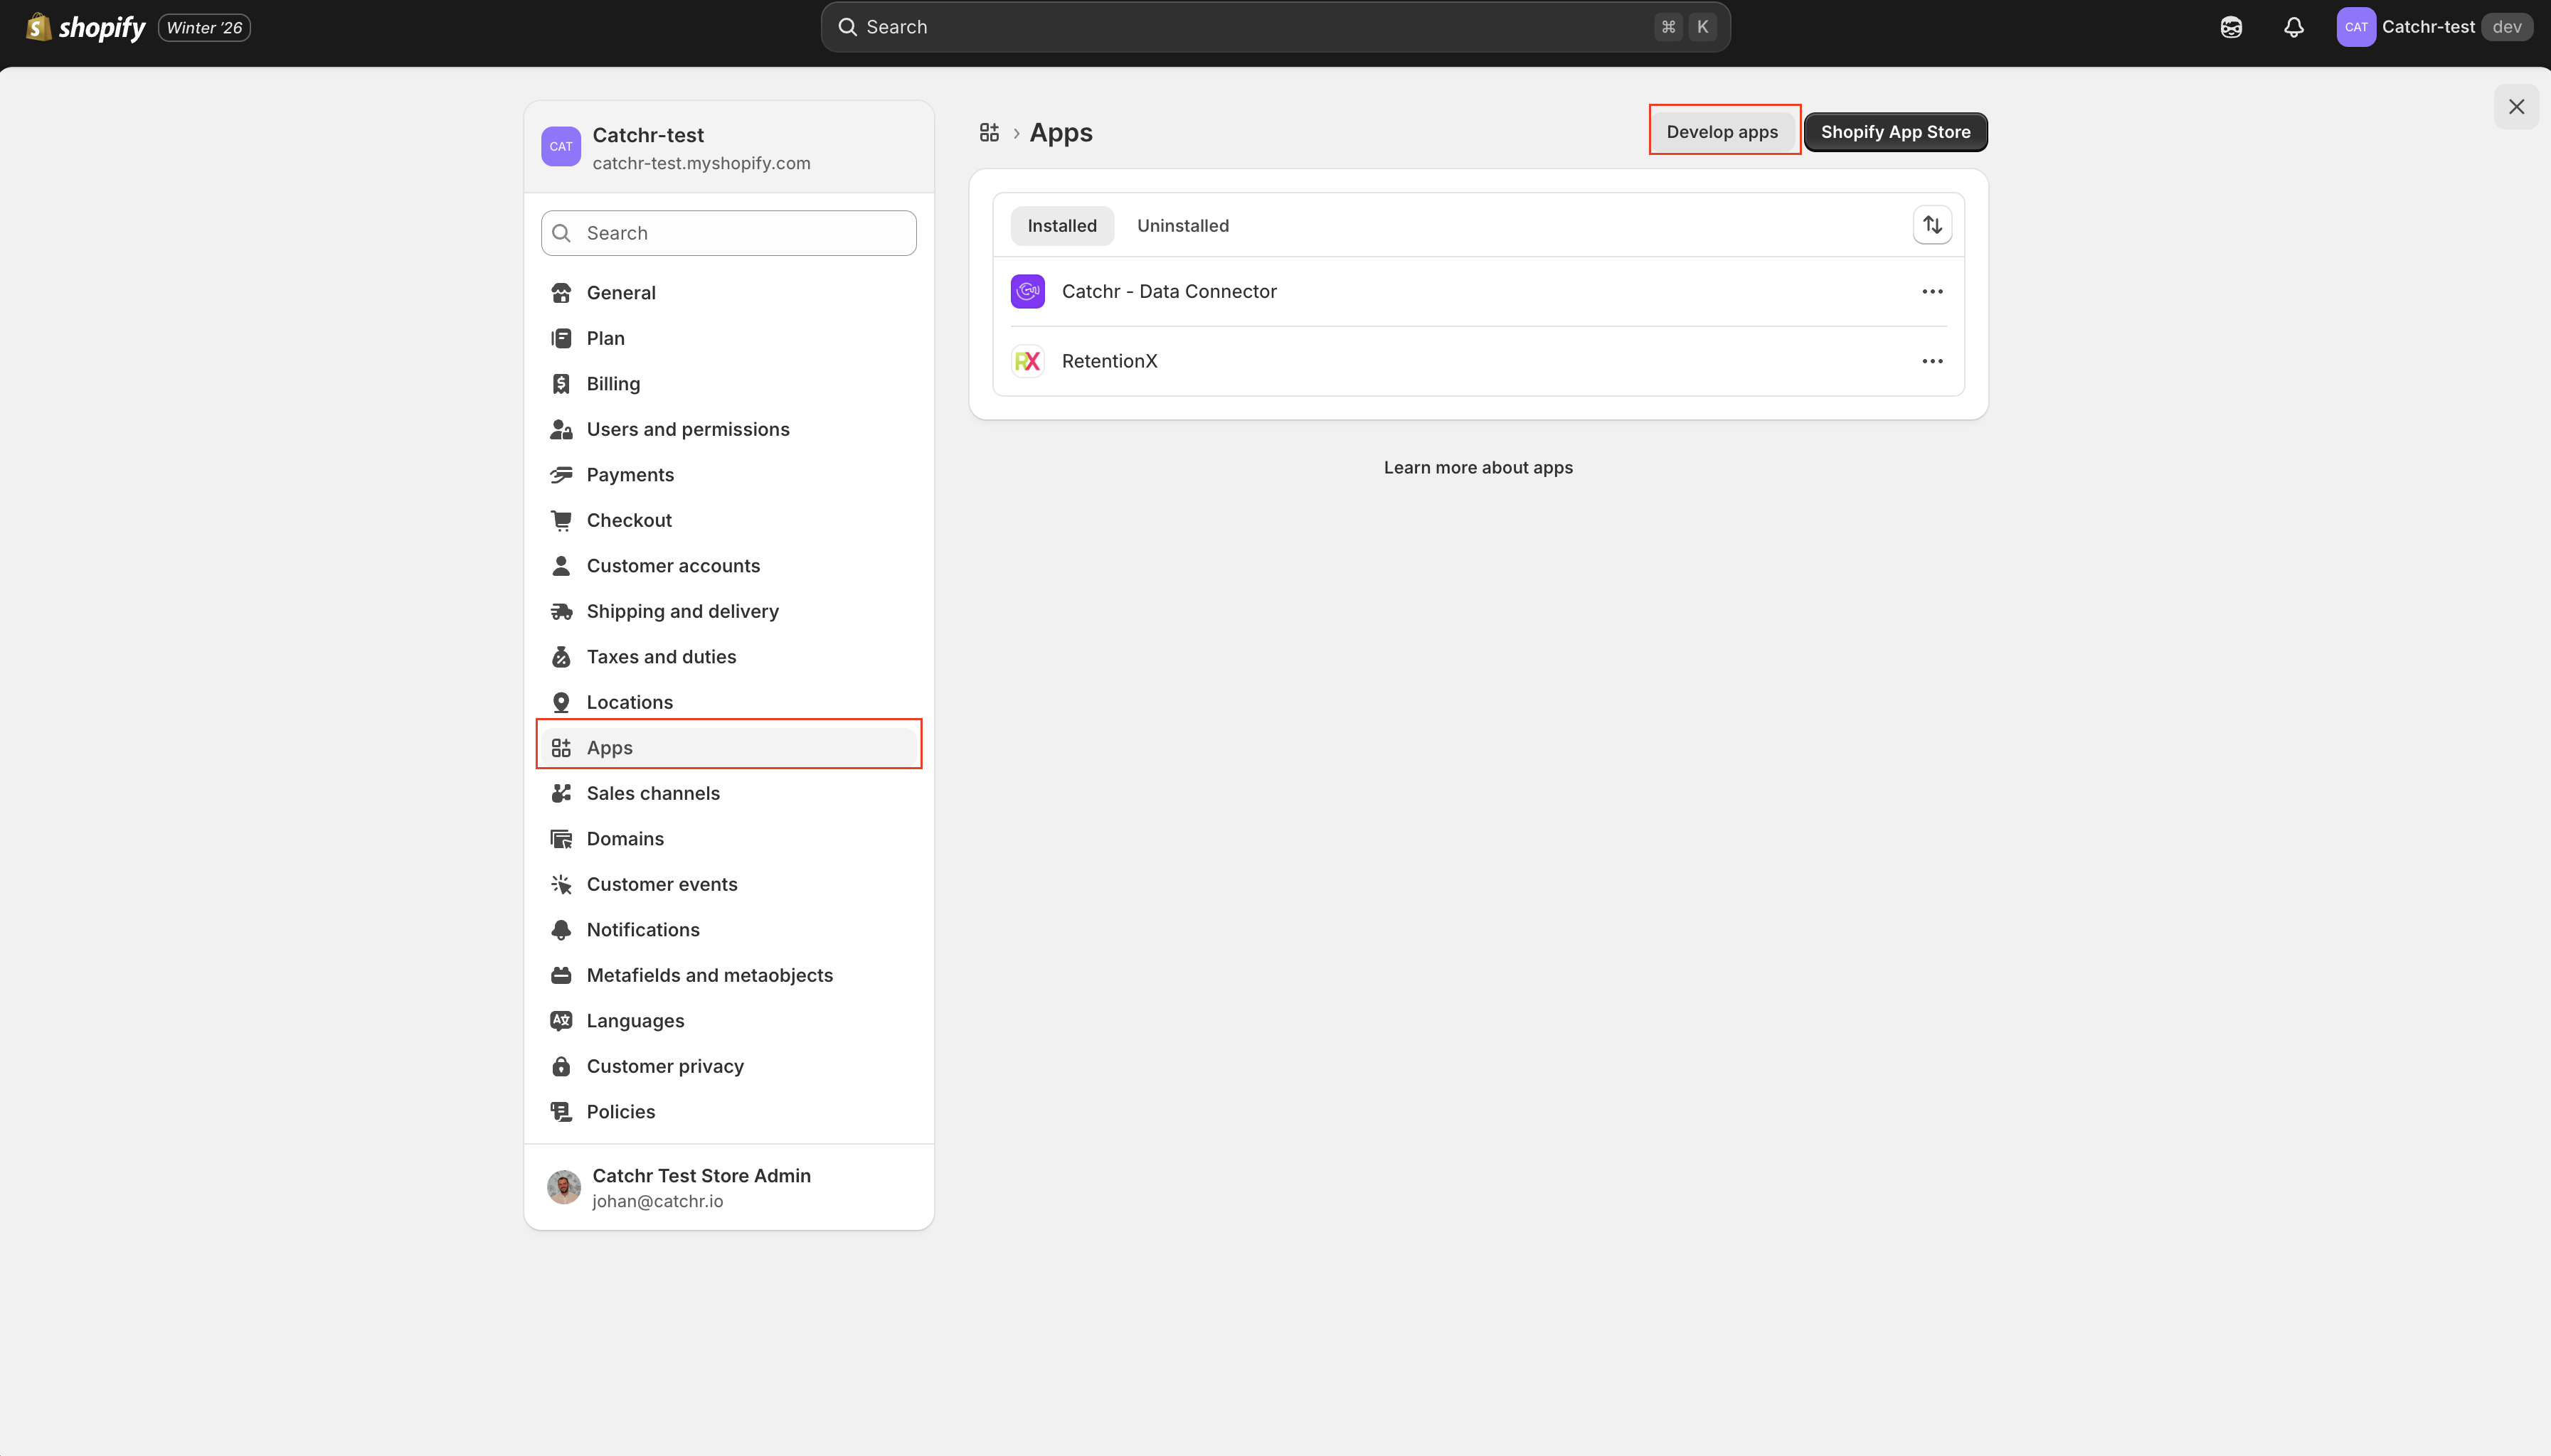Click the Catchr-test store avatar in sidebar

pyautogui.click(x=561, y=146)
